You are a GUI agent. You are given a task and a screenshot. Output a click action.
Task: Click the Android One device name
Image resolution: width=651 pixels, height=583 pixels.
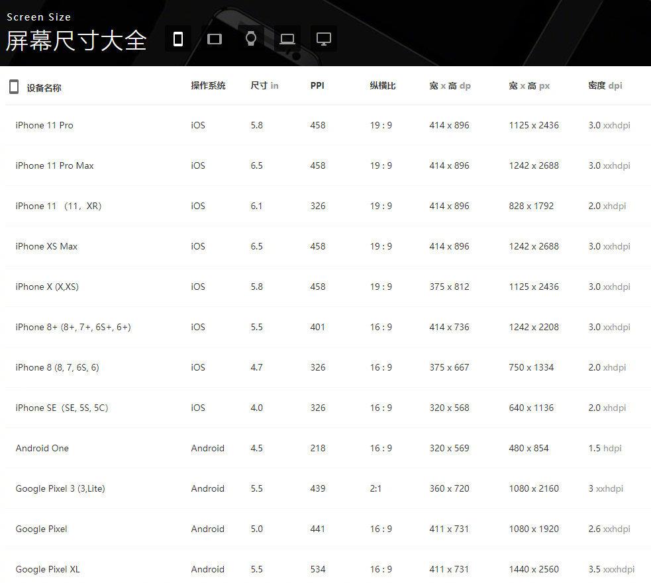point(42,448)
